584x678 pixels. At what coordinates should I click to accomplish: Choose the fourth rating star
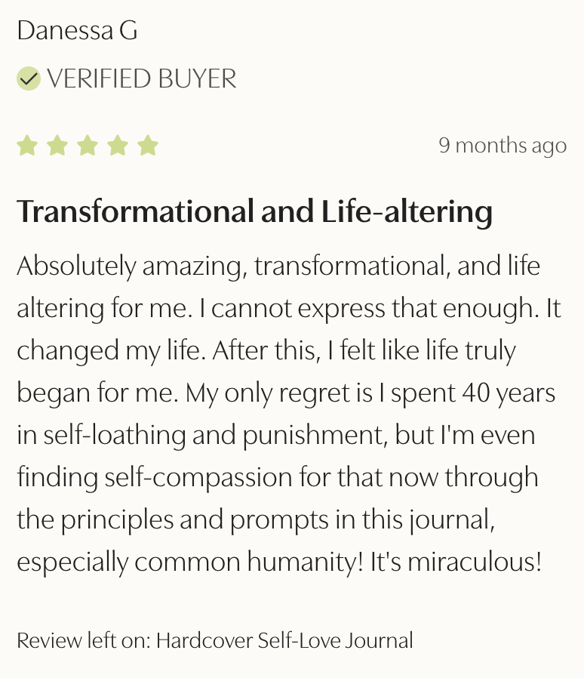tap(118, 145)
